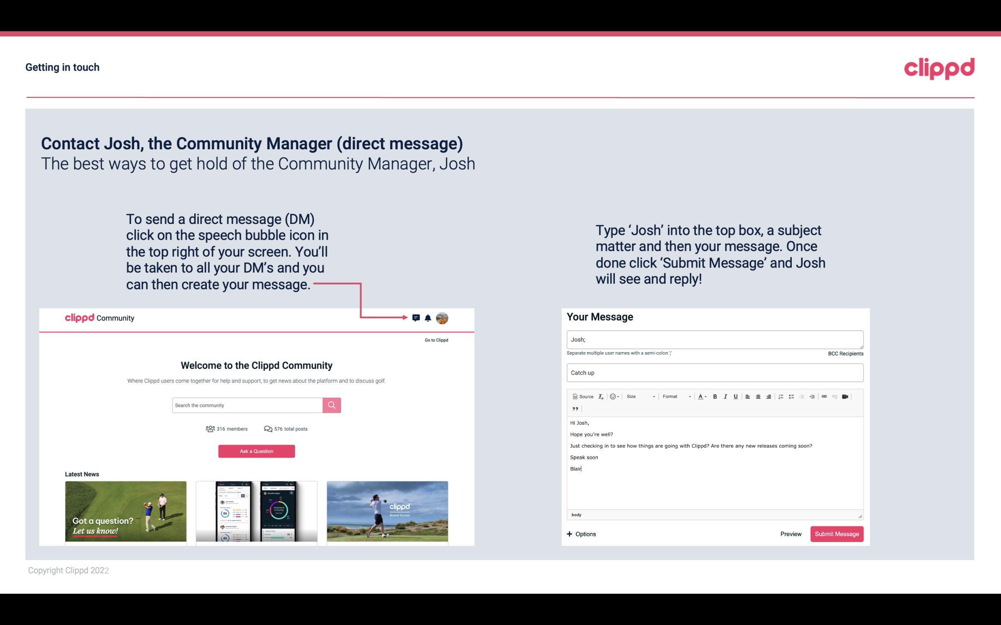Image resolution: width=1001 pixels, height=625 pixels.
Task: Click the blockquote quotation mark icon
Action: [x=575, y=409]
